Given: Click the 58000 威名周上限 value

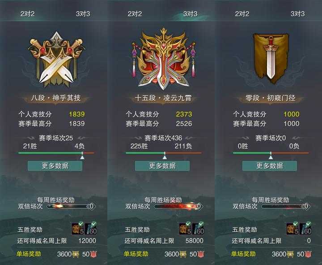Looking at the screenshot, I should tap(194, 240).
